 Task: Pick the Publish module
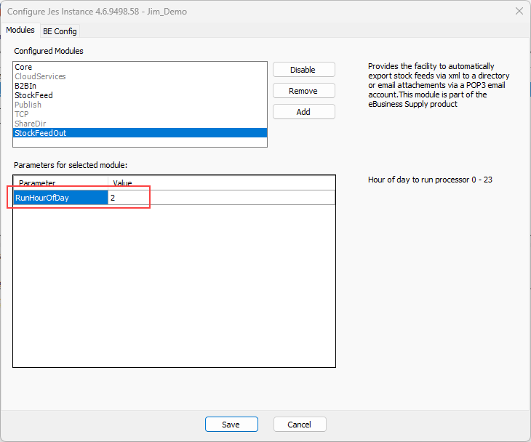pyautogui.click(x=28, y=105)
